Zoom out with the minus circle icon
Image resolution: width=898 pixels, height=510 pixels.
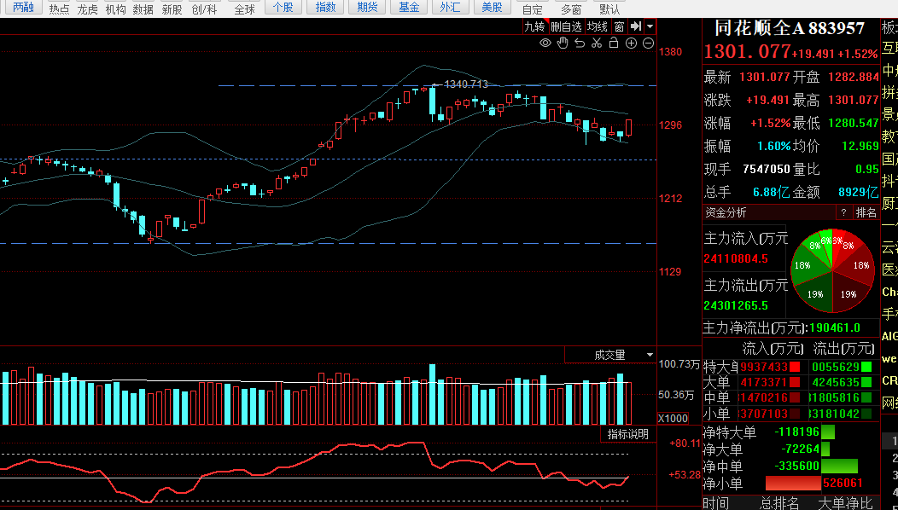coord(648,43)
